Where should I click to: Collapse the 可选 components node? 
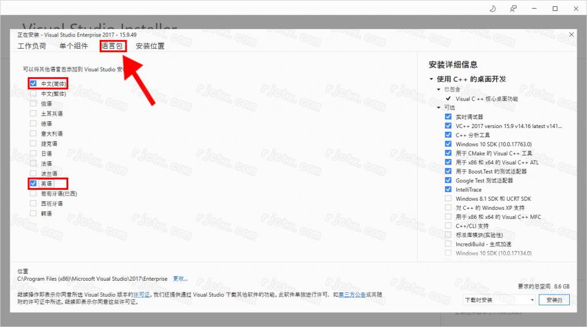pyautogui.click(x=439, y=107)
